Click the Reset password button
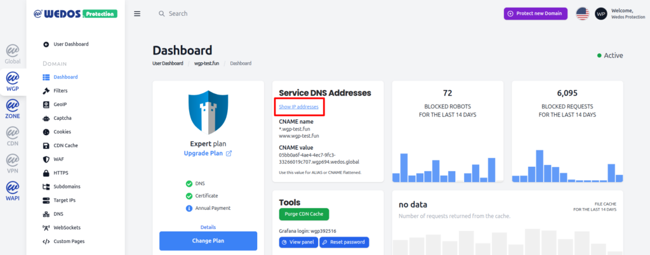This screenshot has height=255, width=650. (x=344, y=242)
